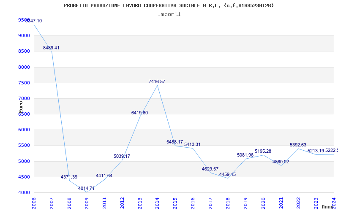Click x-axis year 2017
Viewport: 338px width, 211px height.
210,203
